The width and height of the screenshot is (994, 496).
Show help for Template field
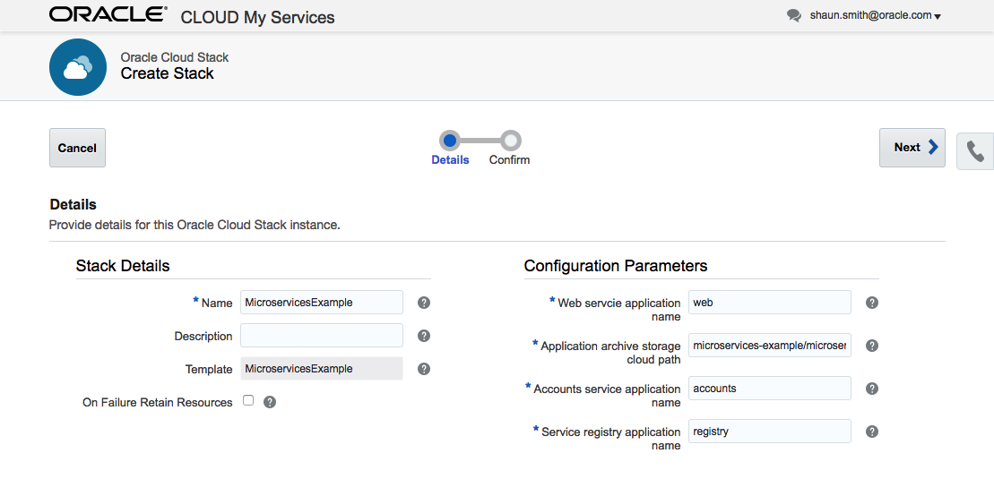click(x=424, y=369)
